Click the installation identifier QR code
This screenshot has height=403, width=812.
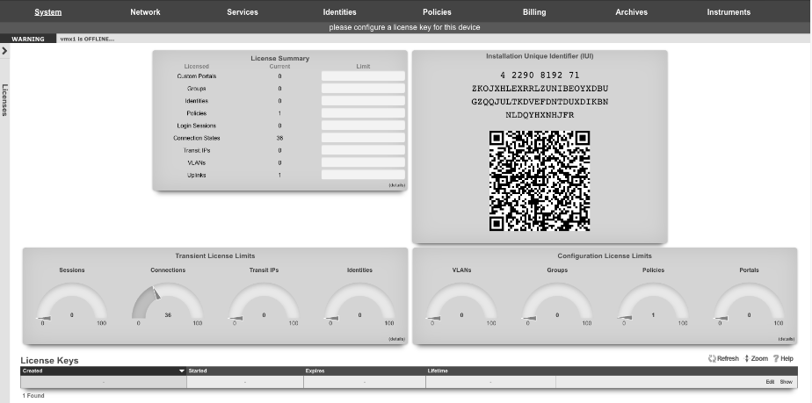click(x=540, y=181)
